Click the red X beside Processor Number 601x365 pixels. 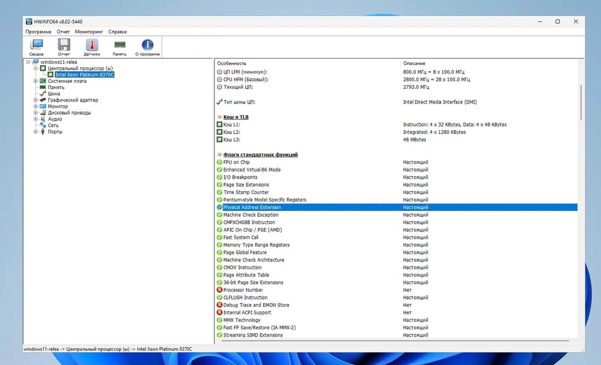[220, 290]
